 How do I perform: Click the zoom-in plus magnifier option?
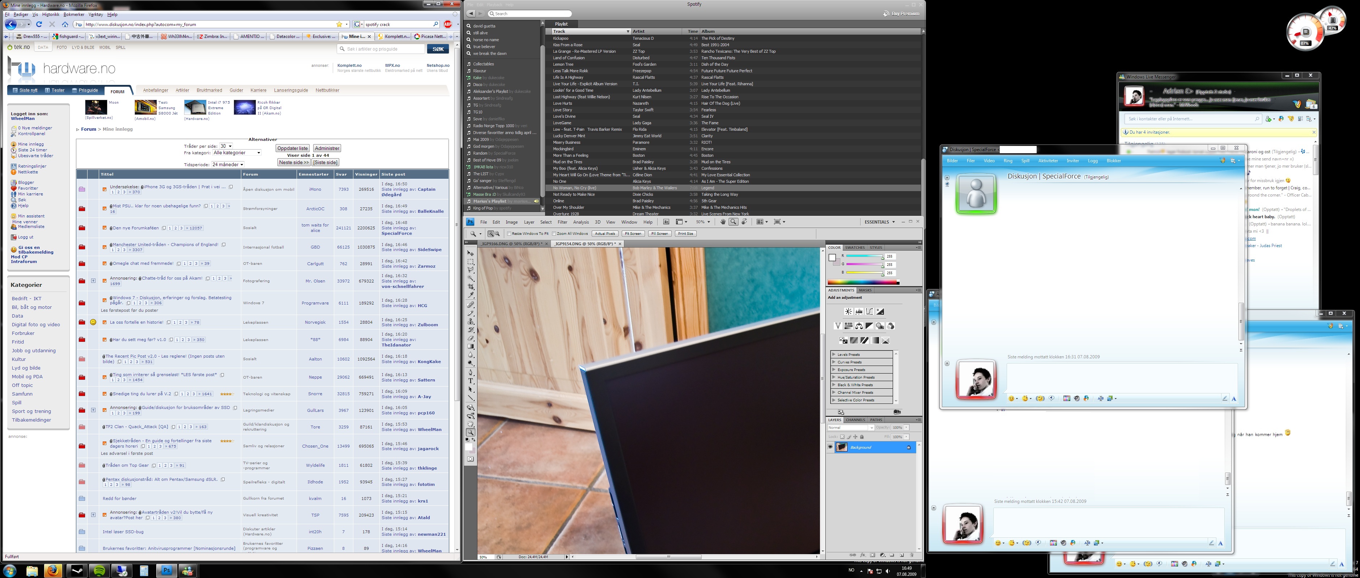pyautogui.click(x=491, y=234)
